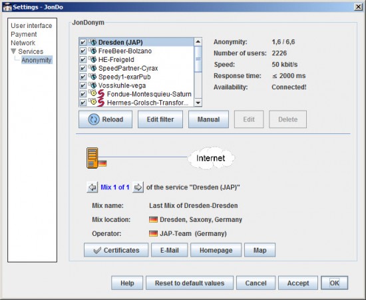Open the operator Homepage

[x=216, y=250]
